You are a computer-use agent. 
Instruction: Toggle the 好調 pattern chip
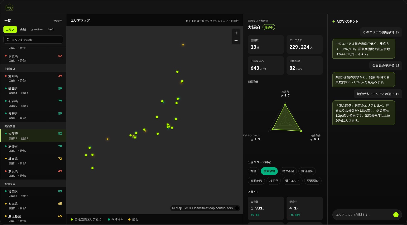253,171
